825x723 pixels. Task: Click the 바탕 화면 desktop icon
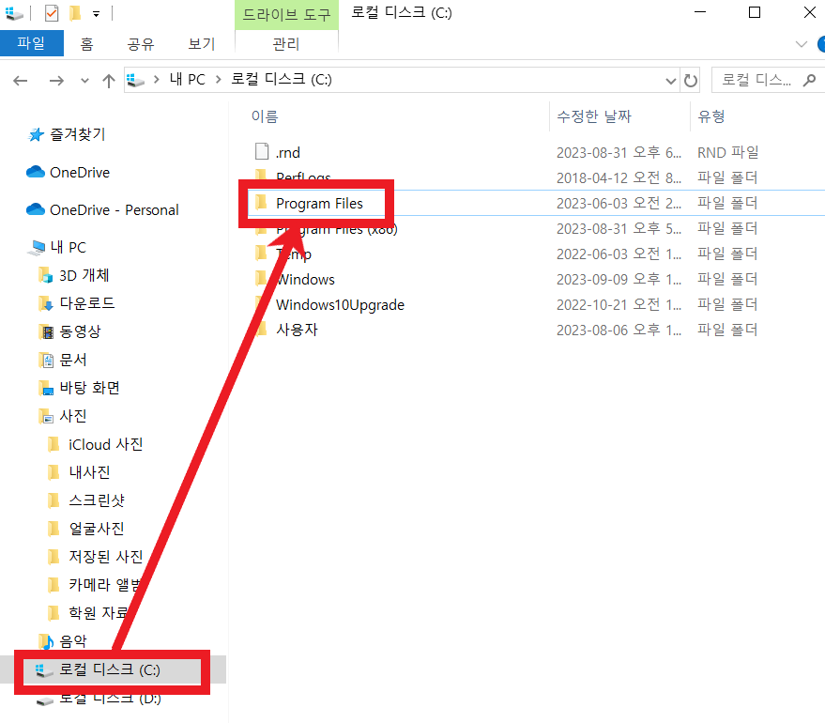[46, 388]
